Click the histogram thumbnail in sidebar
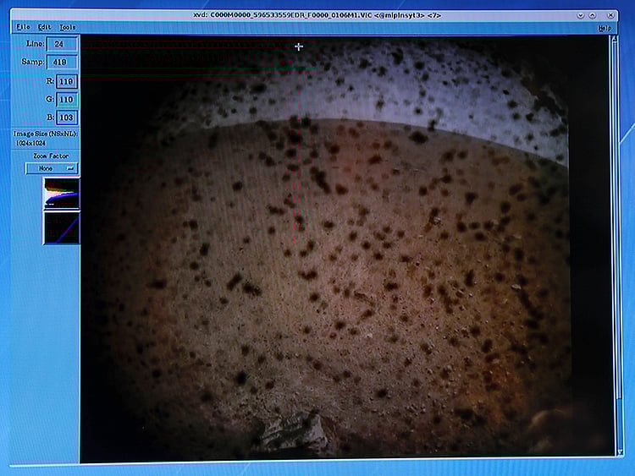Viewport: 635px width, 476px height. tap(62, 194)
